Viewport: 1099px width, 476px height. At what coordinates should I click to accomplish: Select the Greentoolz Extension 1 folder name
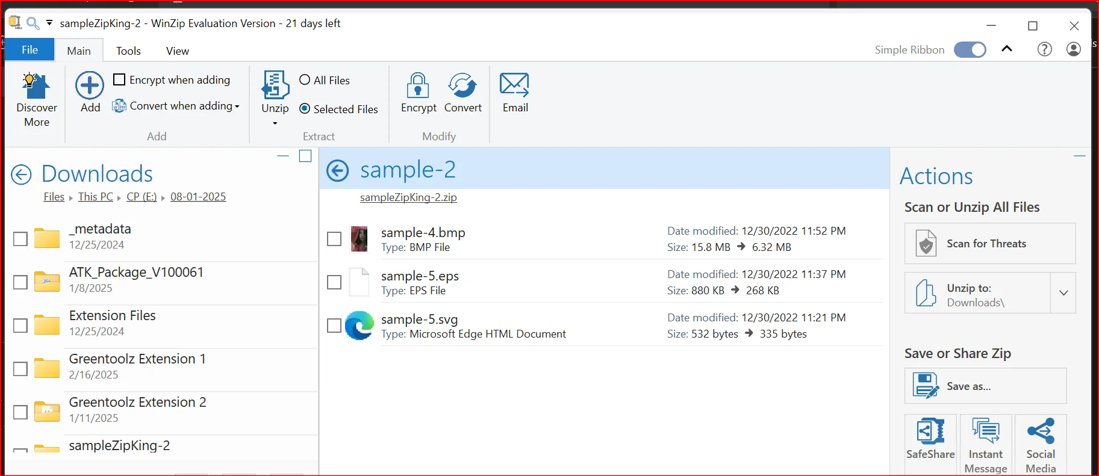(137, 359)
